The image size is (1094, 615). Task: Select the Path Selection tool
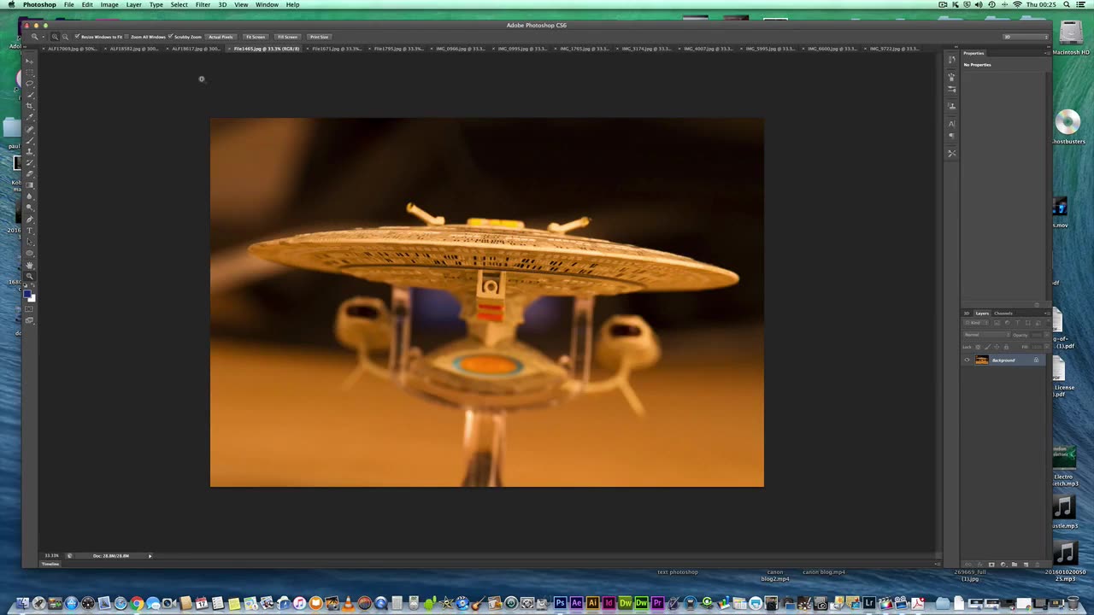[x=30, y=241]
